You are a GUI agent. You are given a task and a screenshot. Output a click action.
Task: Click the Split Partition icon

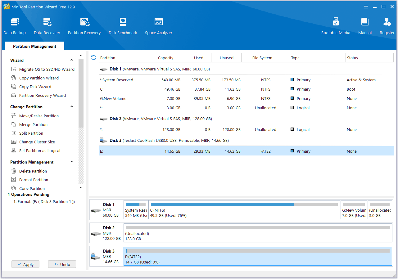(14, 133)
